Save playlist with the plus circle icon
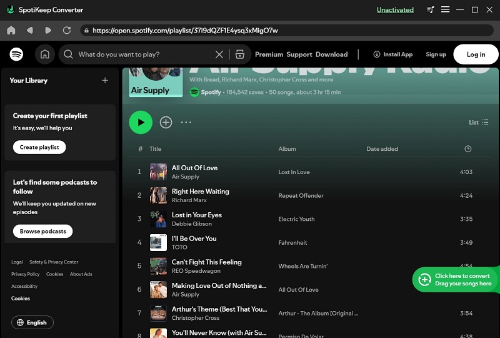The image size is (500, 338). coord(166,122)
